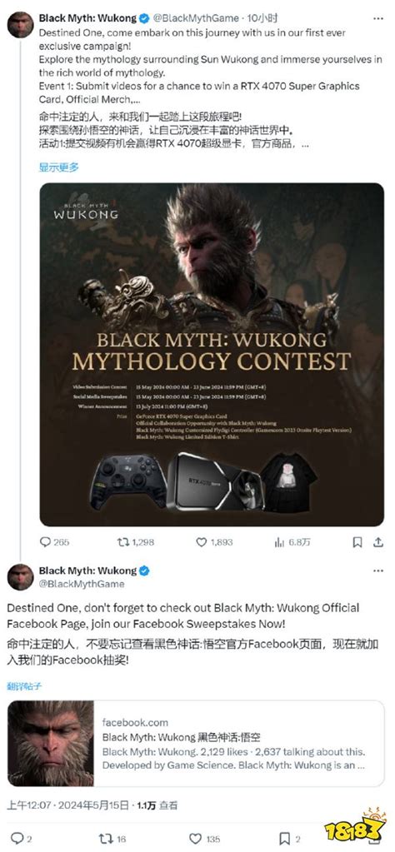Expand tweet text with 显示更多
Screen dimensions: 395x852
click(58, 167)
